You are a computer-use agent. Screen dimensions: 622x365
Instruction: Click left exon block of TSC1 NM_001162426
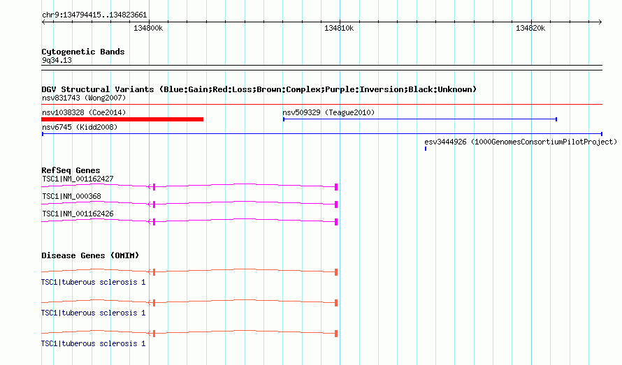(154, 222)
